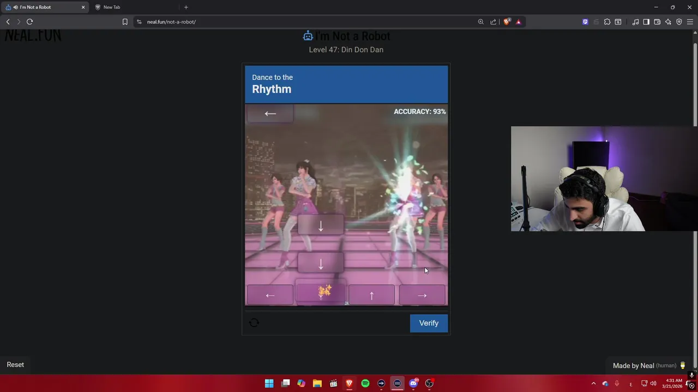Click the browser forward arrow
Image resolution: width=698 pixels, height=392 pixels.
pyautogui.click(x=19, y=22)
